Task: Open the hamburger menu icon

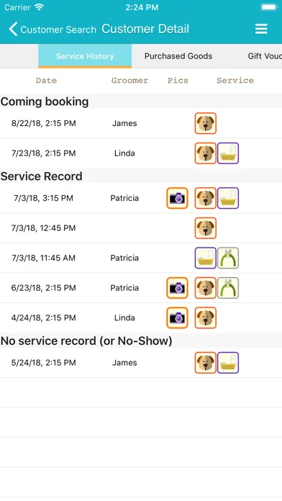Action: [261, 29]
